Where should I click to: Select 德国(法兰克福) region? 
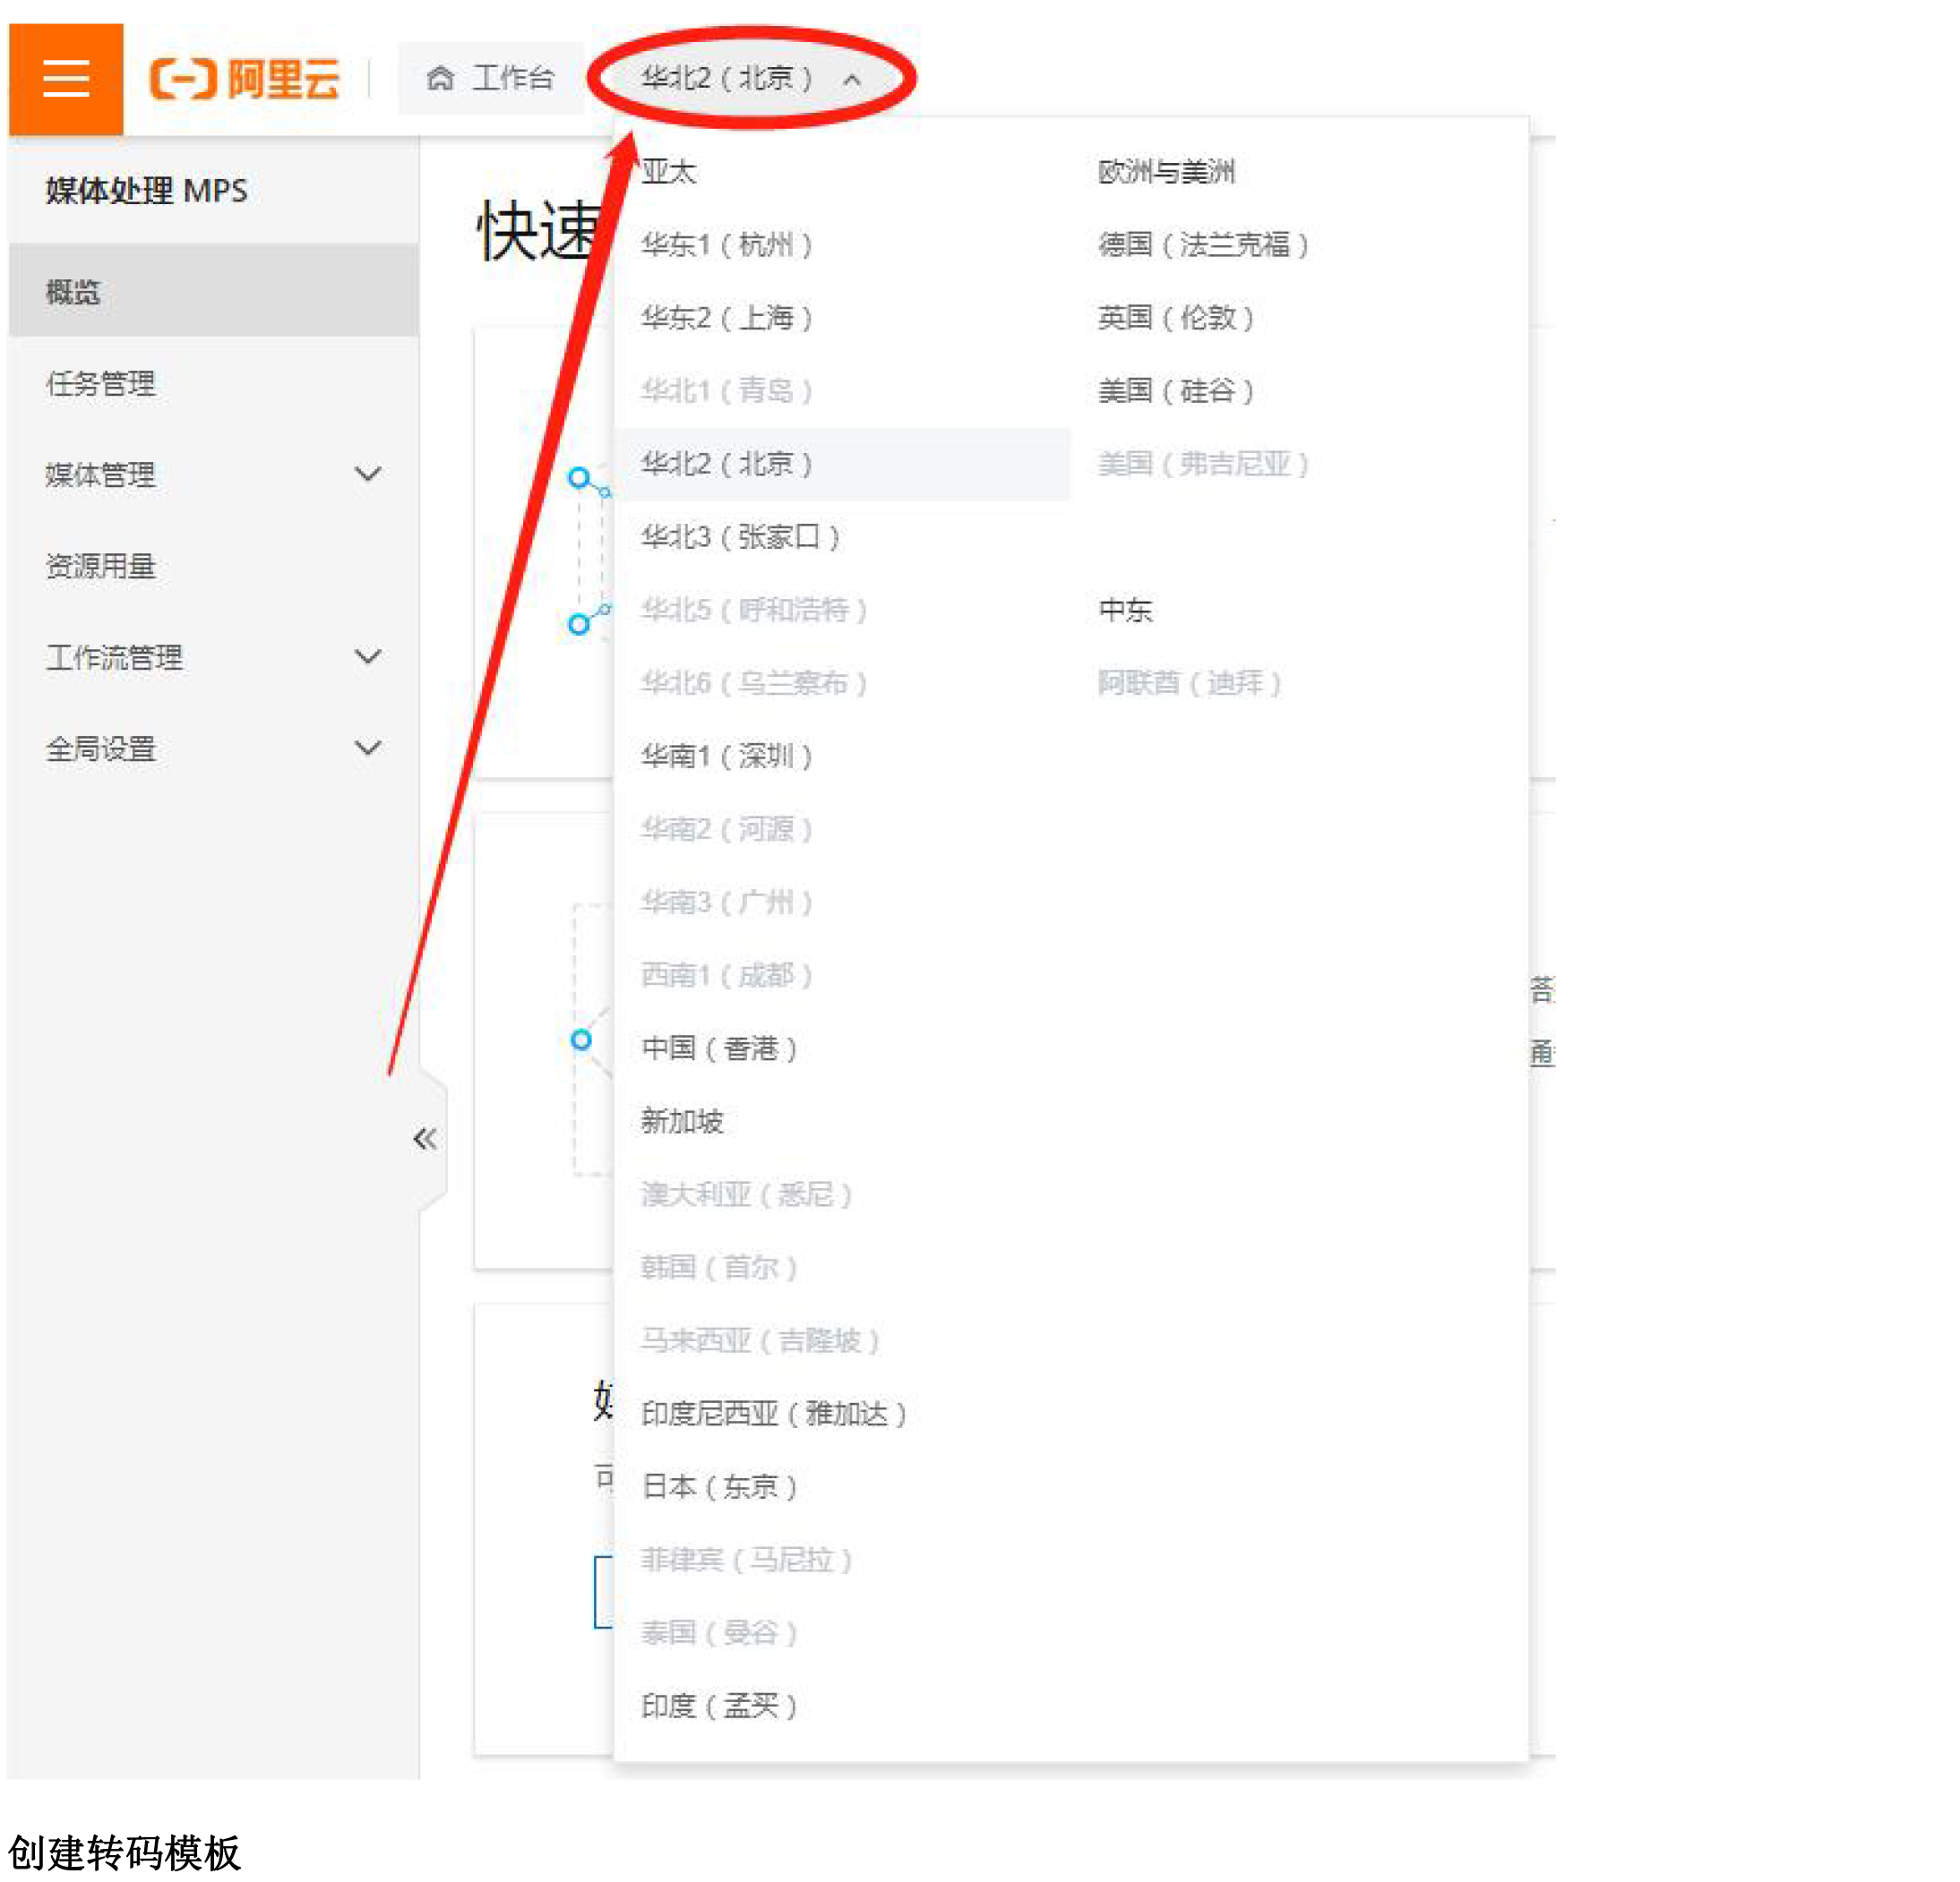click(1203, 244)
